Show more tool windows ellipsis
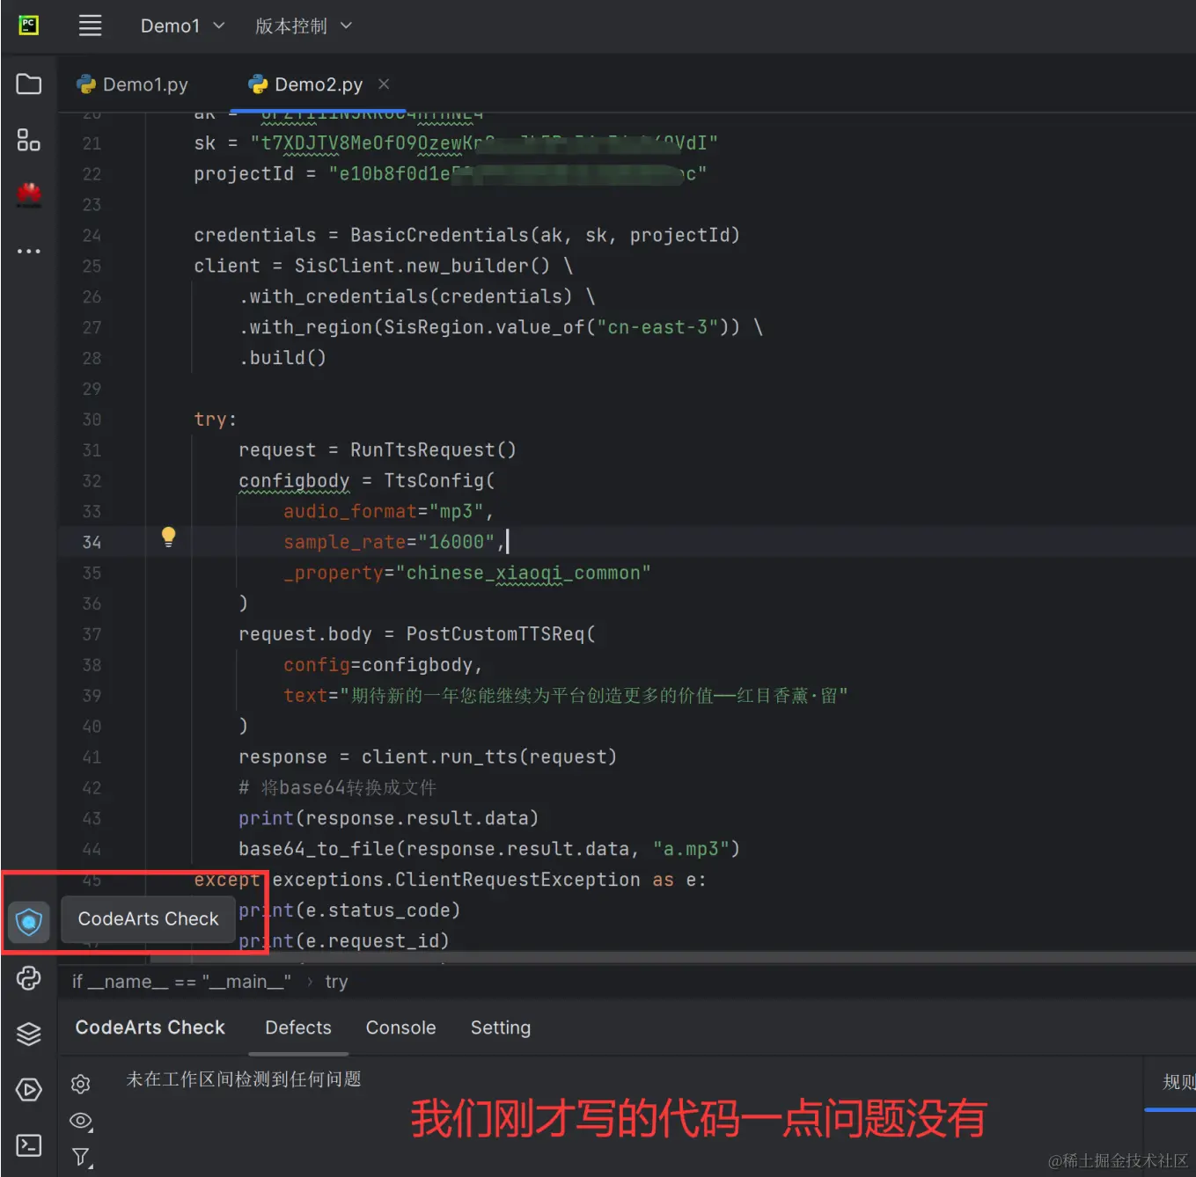The height and width of the screenshot is (1177, 1196). coord(29,251)
